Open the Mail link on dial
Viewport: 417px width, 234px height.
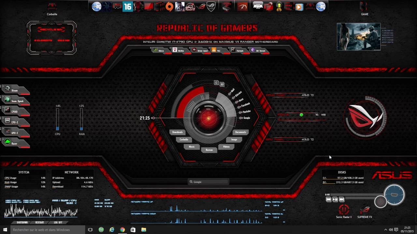pos(231,91)
